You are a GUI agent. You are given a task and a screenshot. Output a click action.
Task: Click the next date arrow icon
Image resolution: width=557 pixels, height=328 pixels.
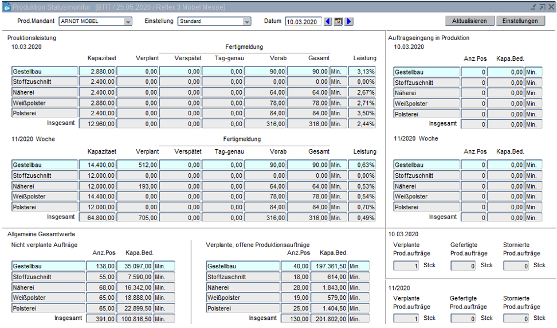(x=349, y=22)
